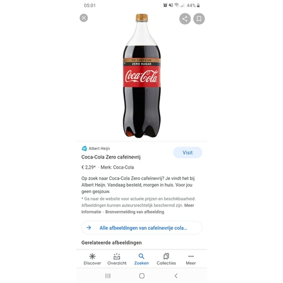Tap the arrow icon beside Alle afbeeldingen

click(x=89, y=228)
